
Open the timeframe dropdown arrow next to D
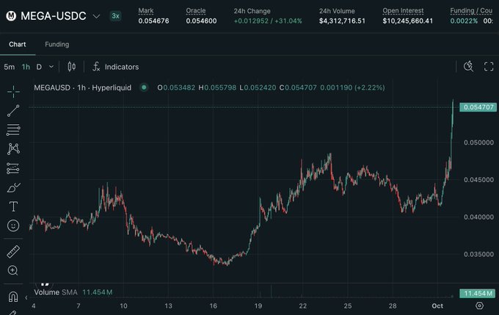[51, 67]
